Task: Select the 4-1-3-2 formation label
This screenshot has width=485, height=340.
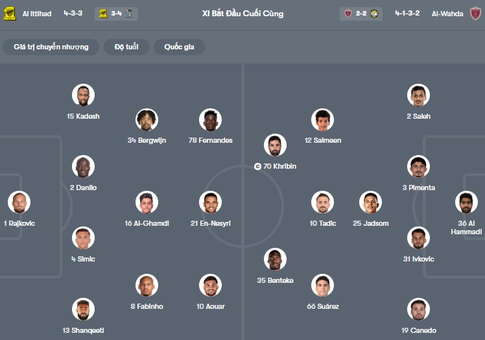Action: tap(408, 14)
